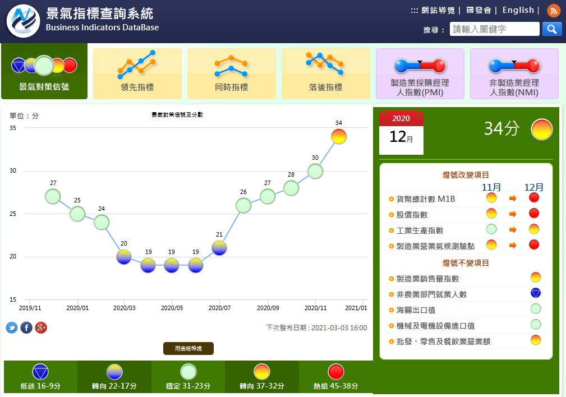Click the 穩定 31-23分 legend icon
This screenshot has width=566, height=397.
click(188, 372)
